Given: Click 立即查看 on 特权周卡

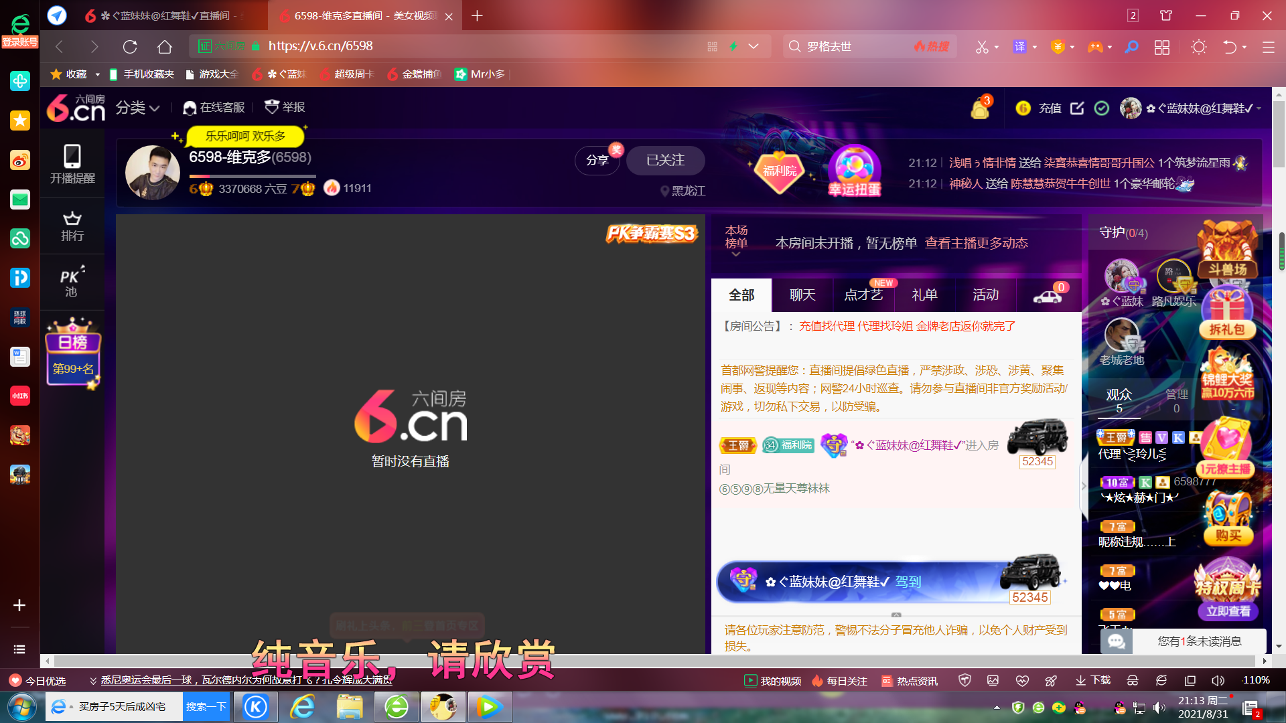Looking at the screenshot, I should point(1228,611).
